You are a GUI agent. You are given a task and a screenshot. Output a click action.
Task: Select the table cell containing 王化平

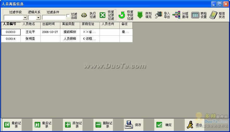30,32
